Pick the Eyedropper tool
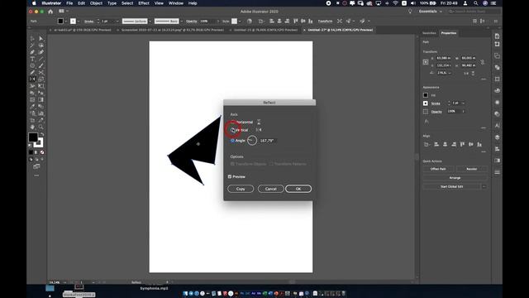 pyautogui.click(x=32, y=107)
